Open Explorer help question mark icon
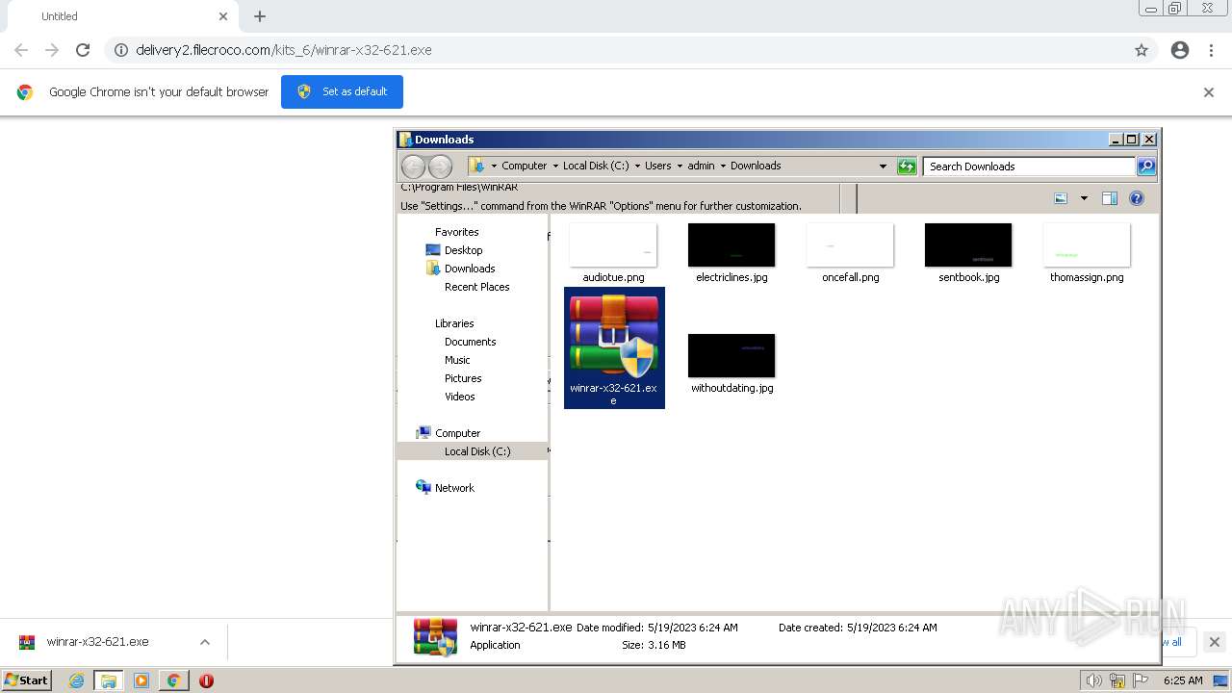 [1137, 198]
